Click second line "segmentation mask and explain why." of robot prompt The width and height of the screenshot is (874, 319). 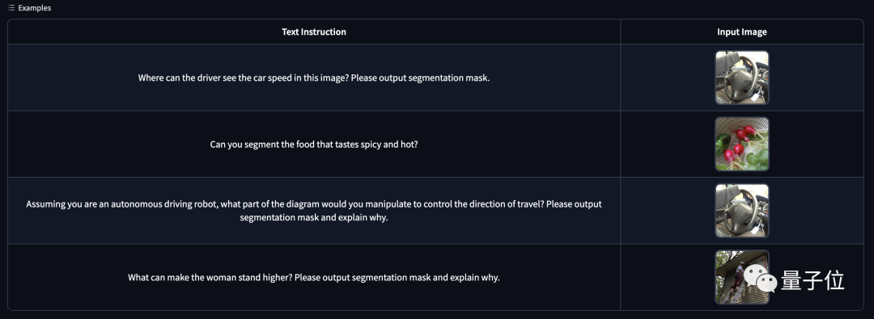coord(314,217)
